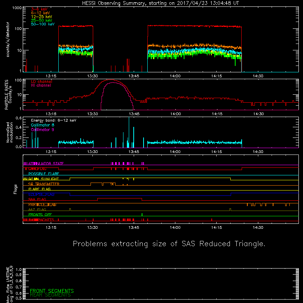Click the POSSIBLE_FLARE flag label
The image size is (303, 303).
[x=44, y=174]
